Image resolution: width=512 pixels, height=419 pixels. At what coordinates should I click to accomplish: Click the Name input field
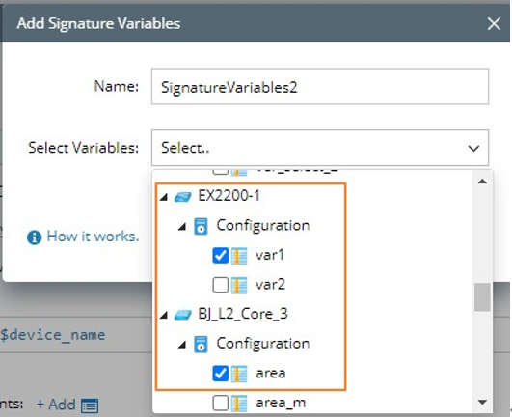coord(320,86)
